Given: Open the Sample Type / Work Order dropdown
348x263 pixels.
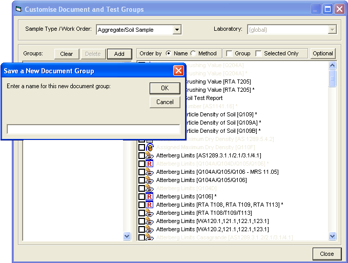Looking at the screenshot, I should point(177,30).
